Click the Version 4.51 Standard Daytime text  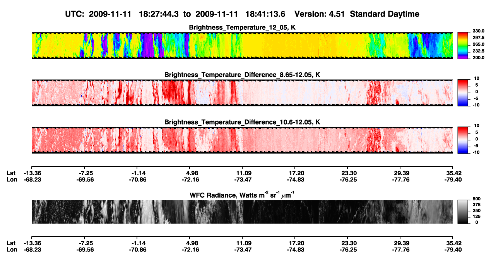(x=357, y=14)
